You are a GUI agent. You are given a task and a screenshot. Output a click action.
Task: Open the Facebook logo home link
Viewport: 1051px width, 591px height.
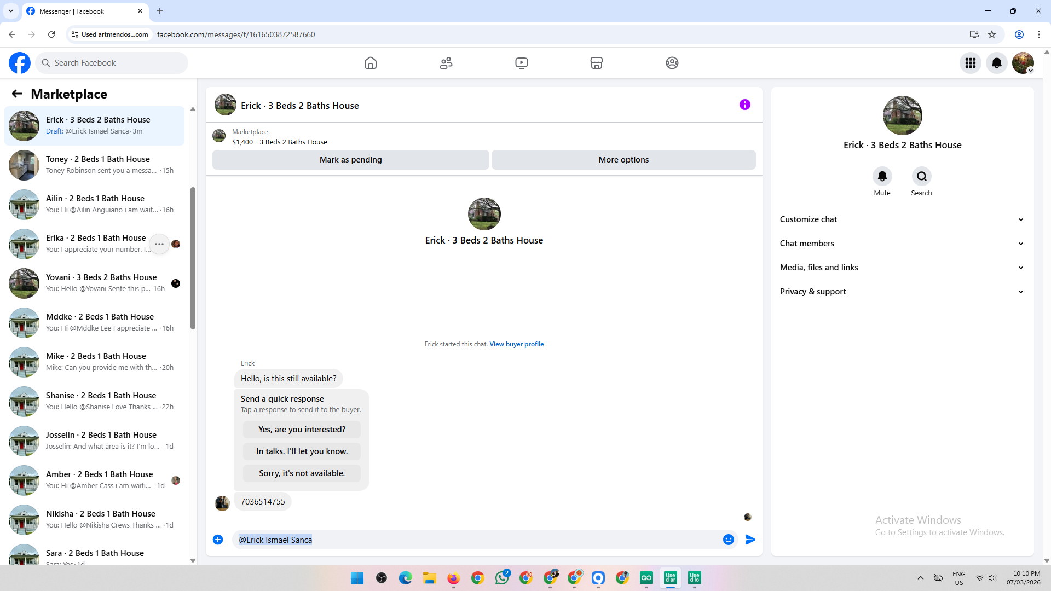[x=20, y=63]
